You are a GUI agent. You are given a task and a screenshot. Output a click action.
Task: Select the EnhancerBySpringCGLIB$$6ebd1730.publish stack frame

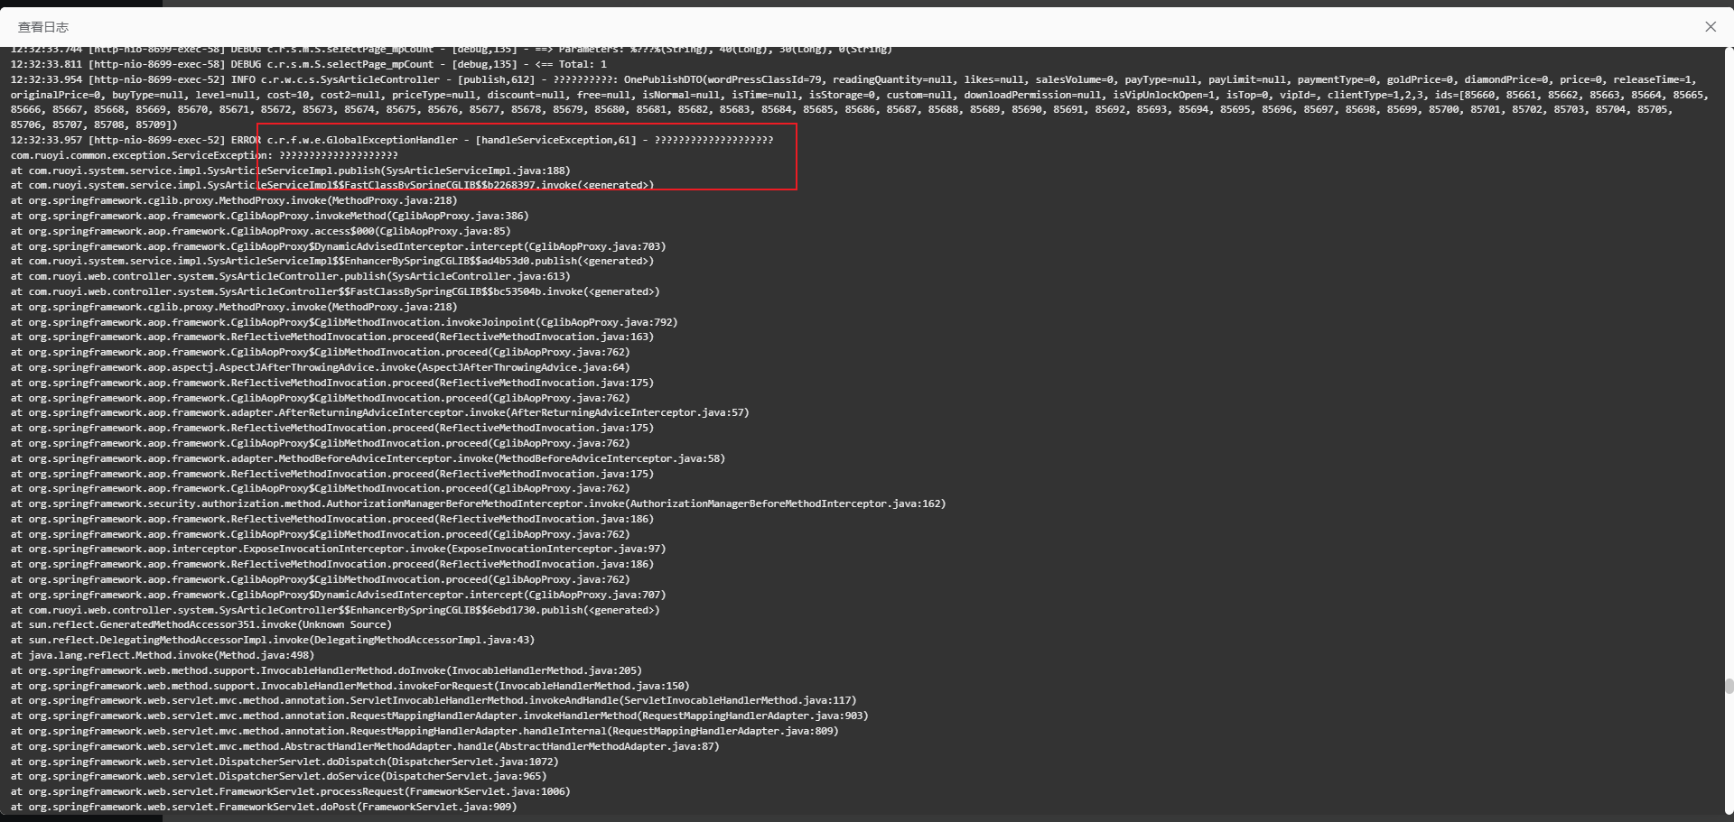[x=335, y=611]
